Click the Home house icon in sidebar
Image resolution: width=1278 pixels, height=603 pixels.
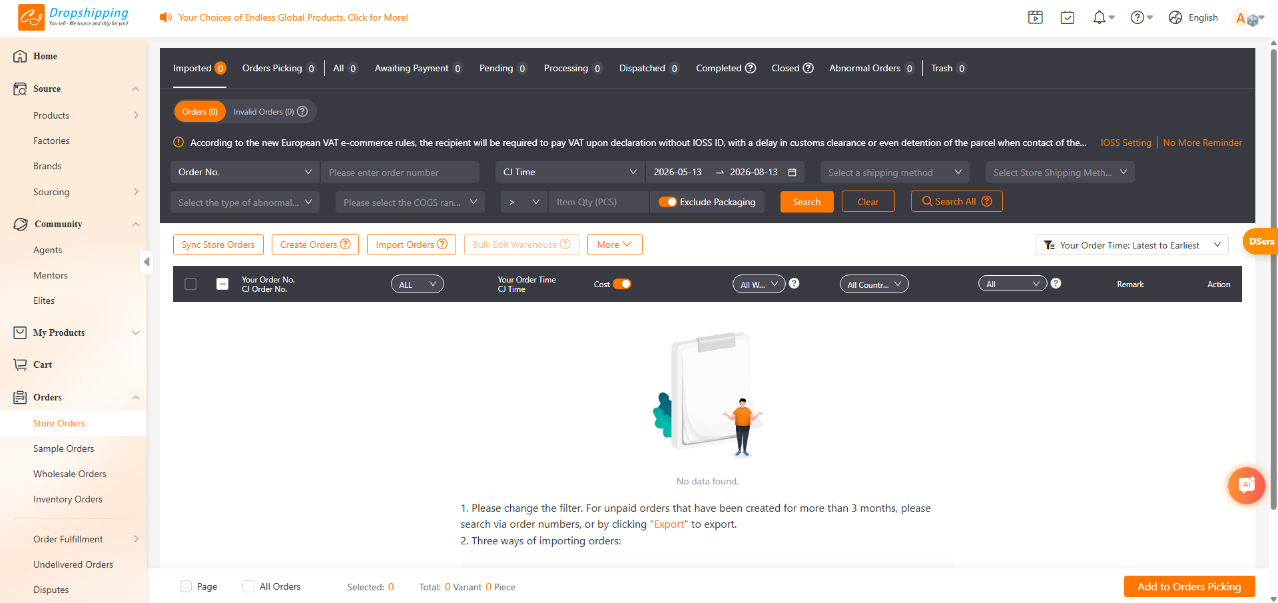(21, 56)
